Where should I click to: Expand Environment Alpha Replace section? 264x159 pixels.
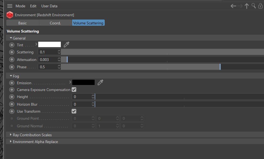[11, 141]
